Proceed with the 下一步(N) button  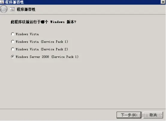(129, 115)
